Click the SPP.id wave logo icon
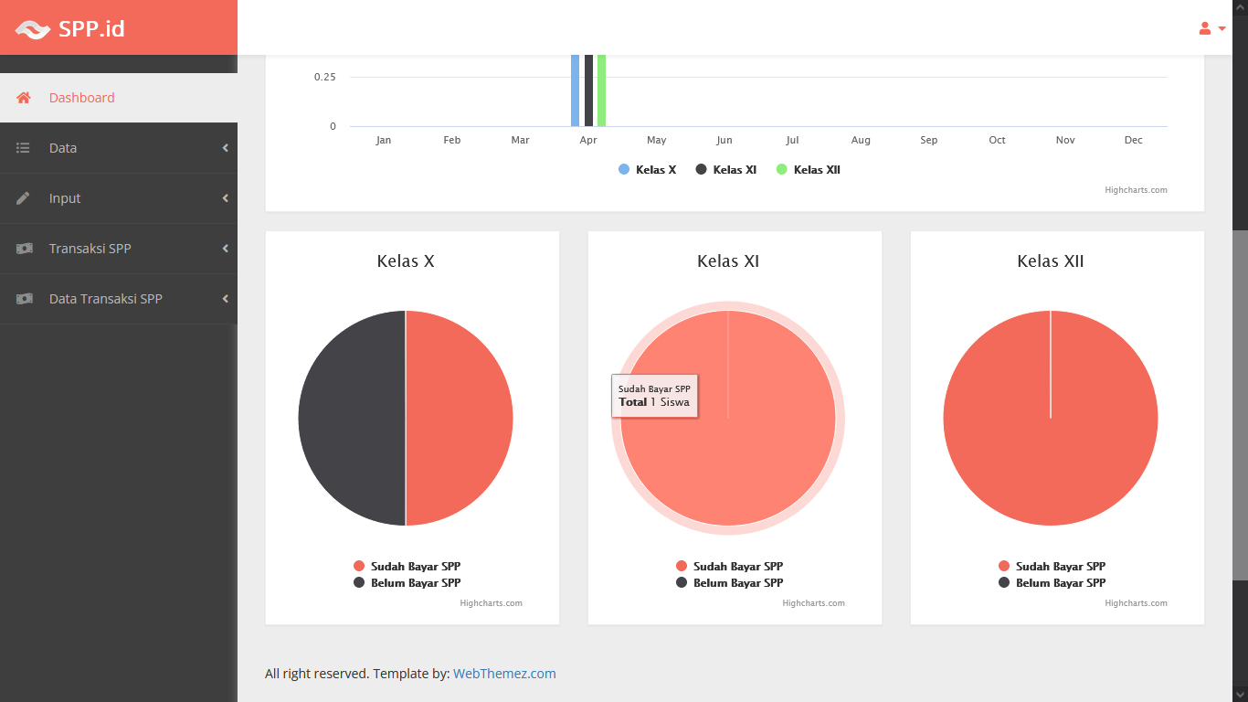This screenshot has width=1248, height=702. [33, 29]
